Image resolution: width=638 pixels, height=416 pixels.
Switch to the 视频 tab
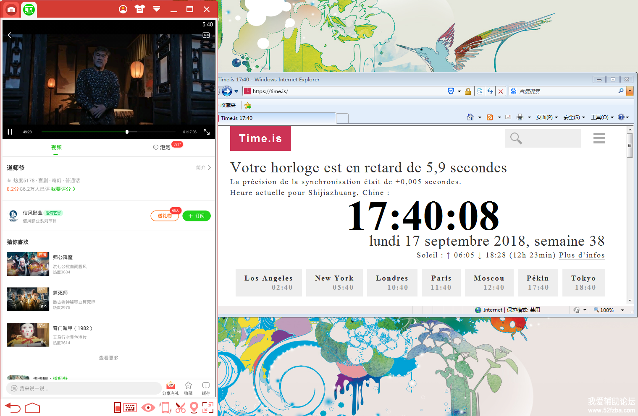56,147
